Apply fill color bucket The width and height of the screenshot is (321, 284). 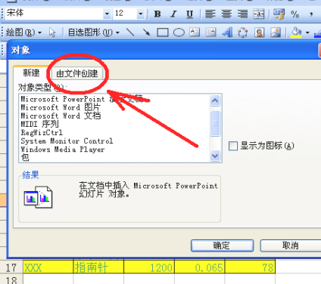coord(296,32)
